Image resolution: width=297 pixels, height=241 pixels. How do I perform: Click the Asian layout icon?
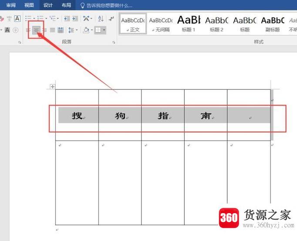pos(86,19)
